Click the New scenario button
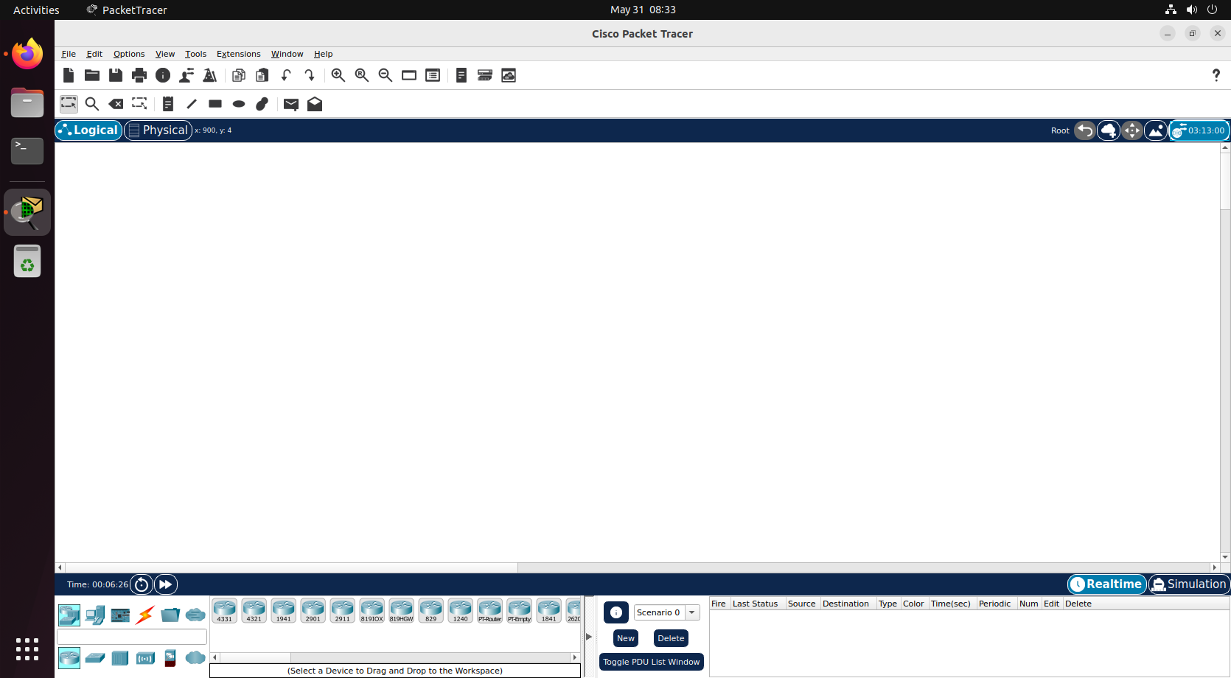This screenshot has height=678, width=1231. [x=626, y=638]
